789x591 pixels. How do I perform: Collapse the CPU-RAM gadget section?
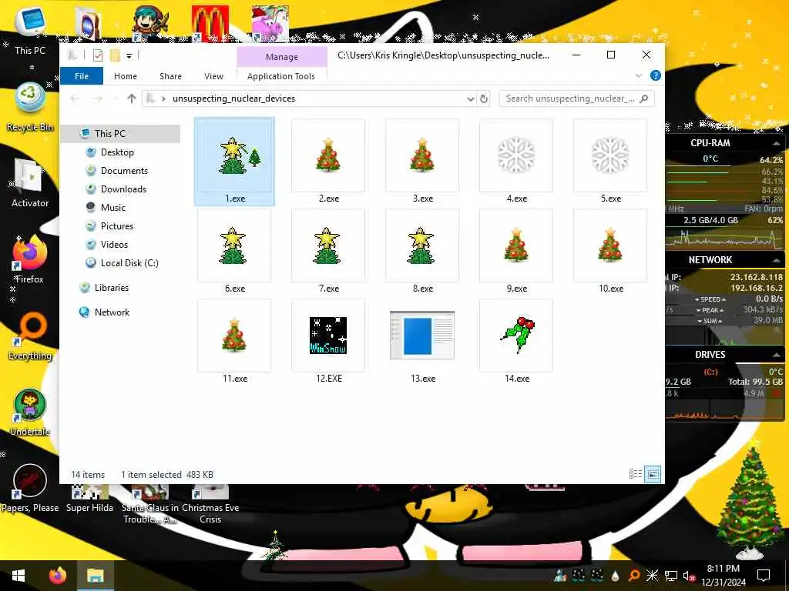coord(776,143)
